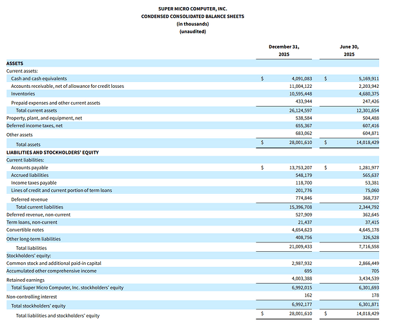Select the 4,091,083 cash value for December

pos(302,79)
